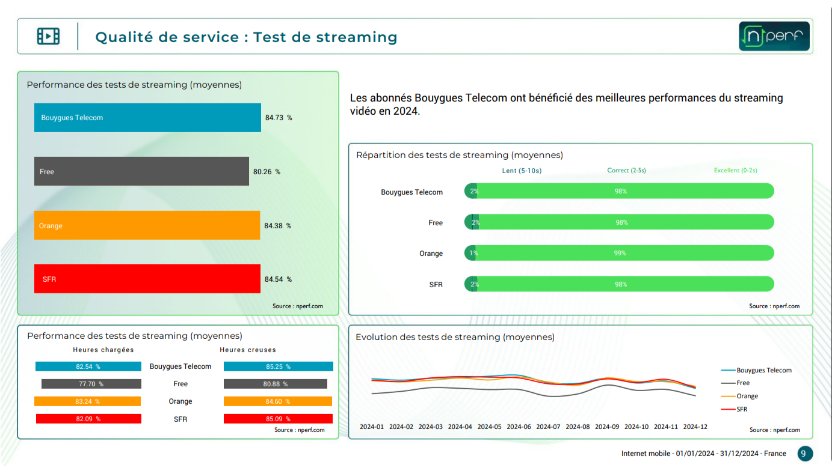
Task: Select the Correct (2-5s) legend label
Action: point(626,171)
